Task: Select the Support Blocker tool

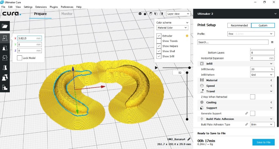Action: click(5, 87)
